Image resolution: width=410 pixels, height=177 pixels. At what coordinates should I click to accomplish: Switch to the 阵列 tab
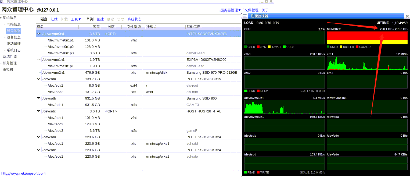point(90,19)
